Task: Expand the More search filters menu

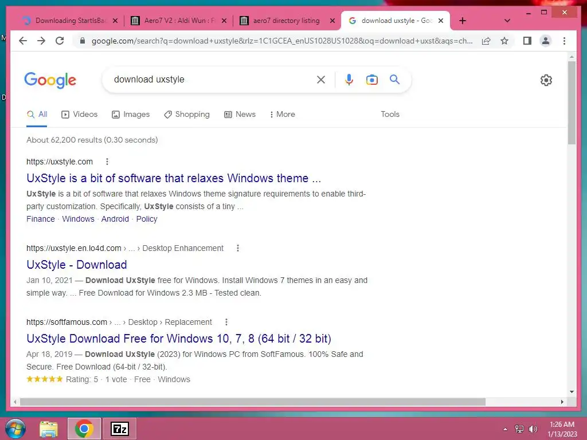Action: 282,115
